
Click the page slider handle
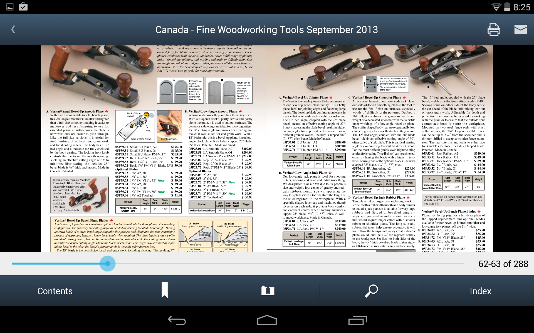[x=108, y=264]
